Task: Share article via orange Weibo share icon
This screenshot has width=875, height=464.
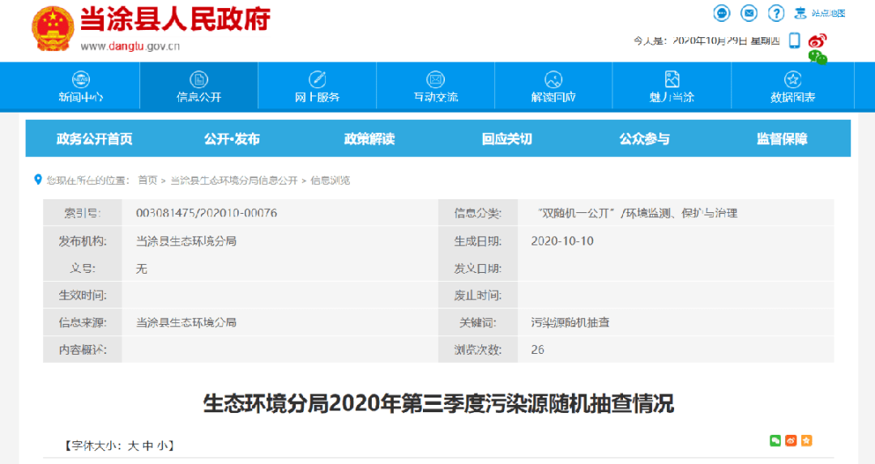Action: pyautogui.click(x=791, y=441)
